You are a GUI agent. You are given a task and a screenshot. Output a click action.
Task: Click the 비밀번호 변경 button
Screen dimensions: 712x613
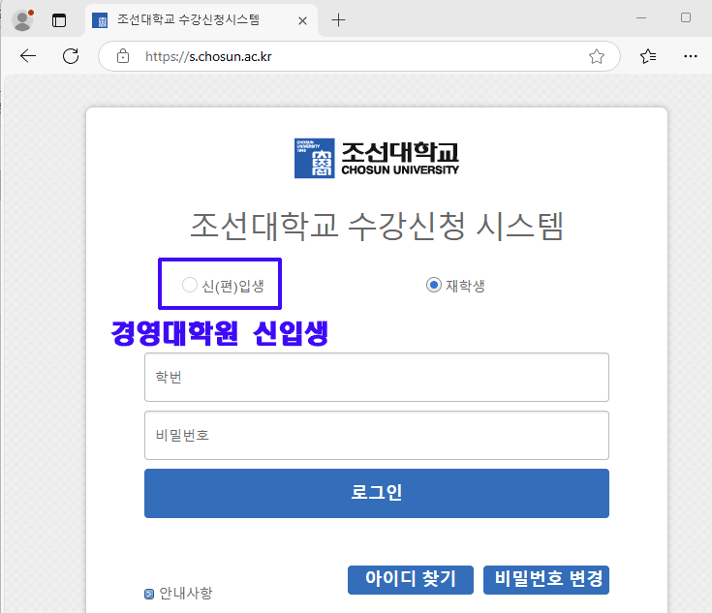click(548, 579)
